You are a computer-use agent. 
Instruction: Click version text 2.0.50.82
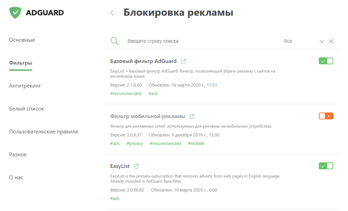135,190
